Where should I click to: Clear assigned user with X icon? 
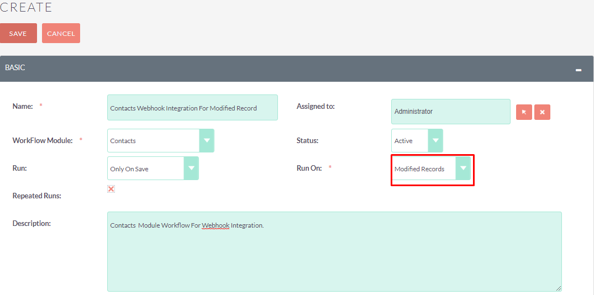point(542,112)
